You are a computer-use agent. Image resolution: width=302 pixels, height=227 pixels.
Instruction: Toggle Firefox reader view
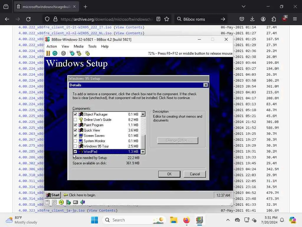pos(158,19)
